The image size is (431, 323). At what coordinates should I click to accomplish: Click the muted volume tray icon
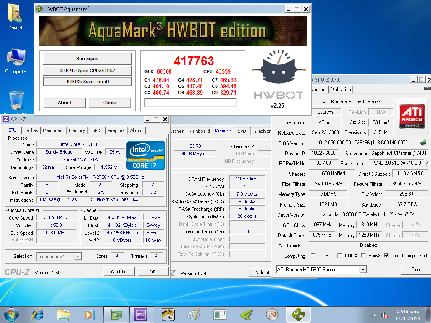(384, 315)
